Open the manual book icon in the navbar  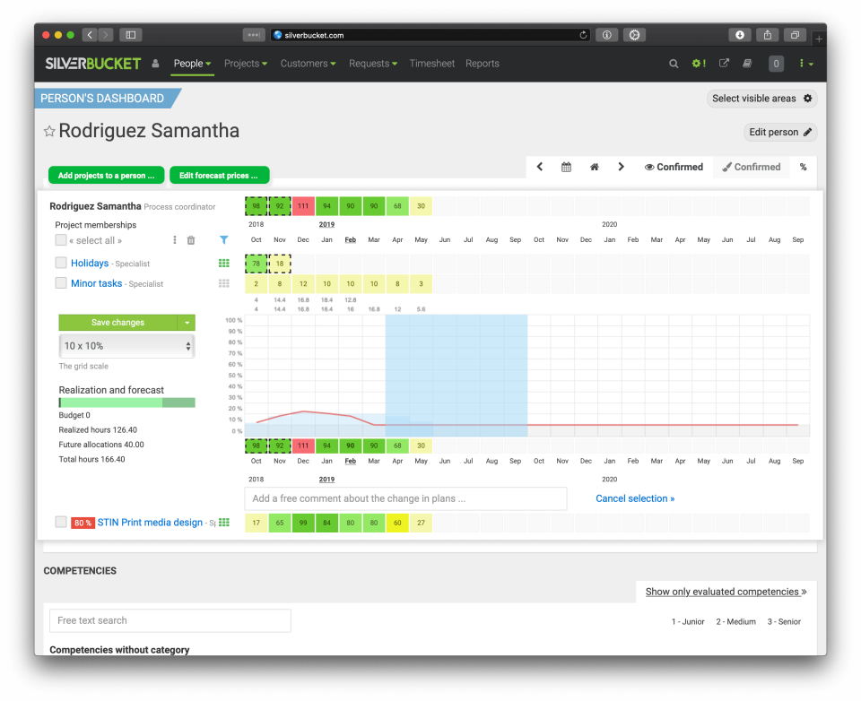click(x=747, y=63)
